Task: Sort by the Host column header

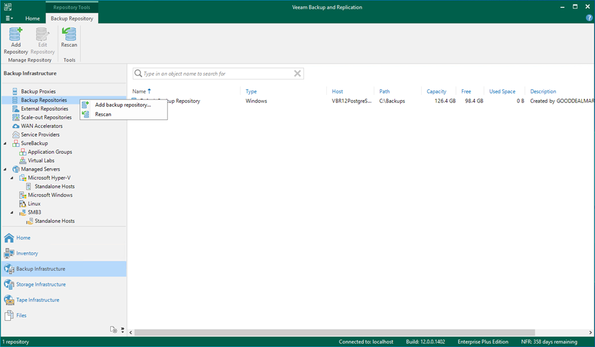Action: pos(337,92)
